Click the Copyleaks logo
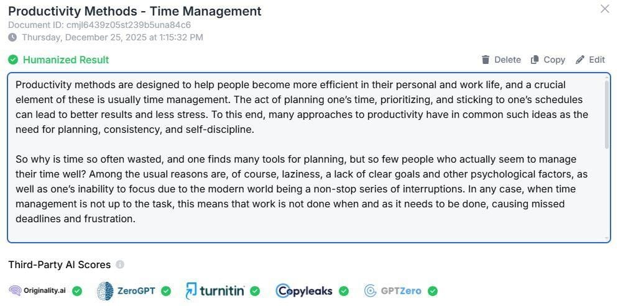Screen dimensions: 618x306 [304, 291]
